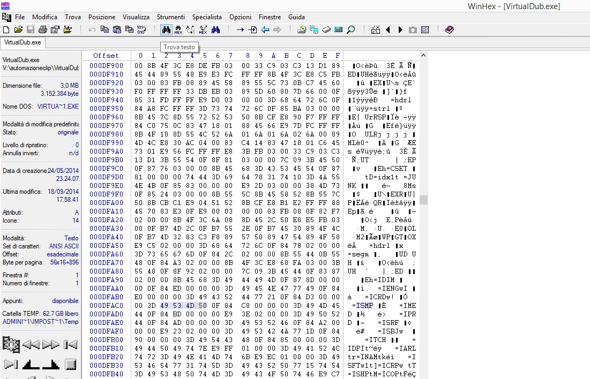Viewport: 590px width, 379px height.
Task: Open the Visualizza menu
Action: point(136,17)
